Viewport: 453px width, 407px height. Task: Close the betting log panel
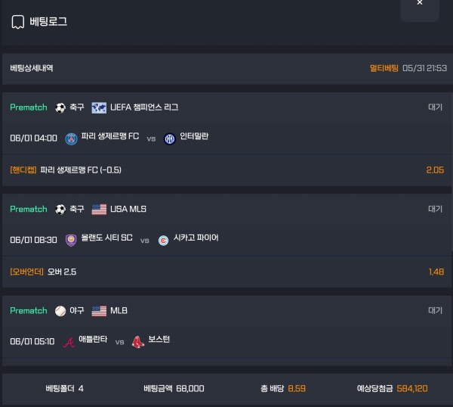coord(420,4)
